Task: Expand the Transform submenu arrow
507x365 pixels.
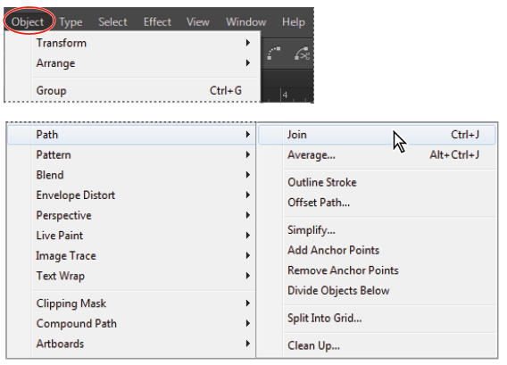Action: 248,43
